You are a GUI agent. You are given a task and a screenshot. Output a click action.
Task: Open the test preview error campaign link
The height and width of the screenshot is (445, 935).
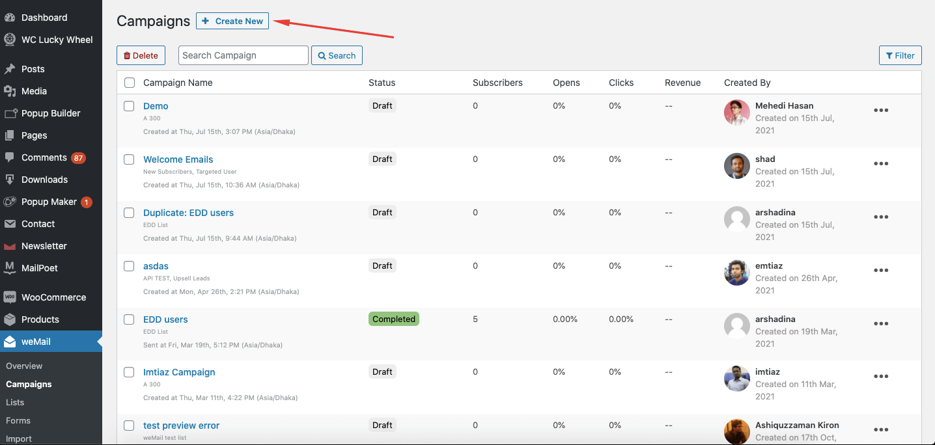tap(181, 425)
